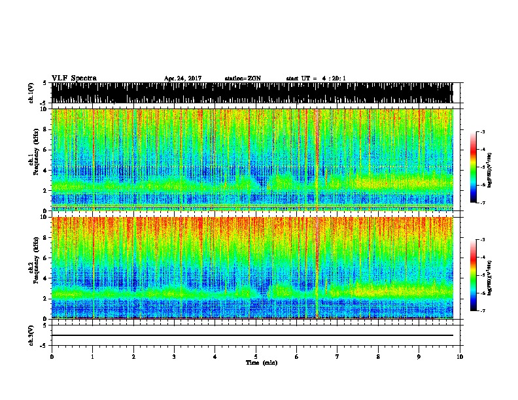Click the "-5" tick on ch.2 color bar

483,275
